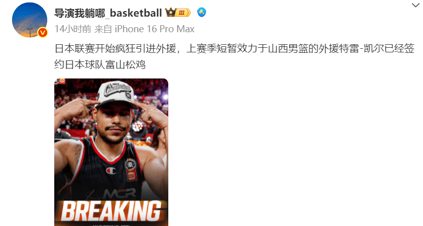Click the post text line 约日本球队富山松鸡
The image size is (423, 226).
click(x=100, y=64)
